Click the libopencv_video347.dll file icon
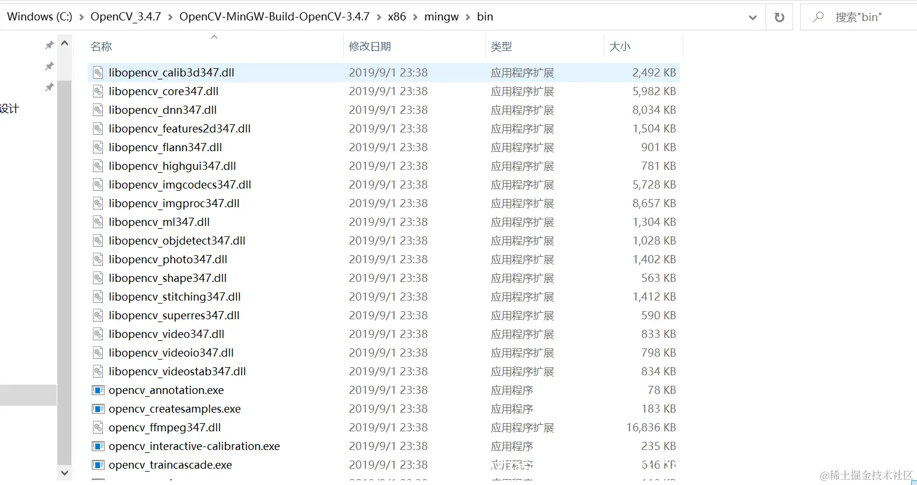The height and width of the screenshot is (485, 917). point(98,334)
